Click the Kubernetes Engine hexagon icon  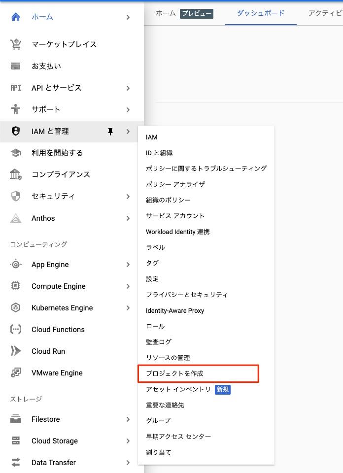tap(16, 307)
